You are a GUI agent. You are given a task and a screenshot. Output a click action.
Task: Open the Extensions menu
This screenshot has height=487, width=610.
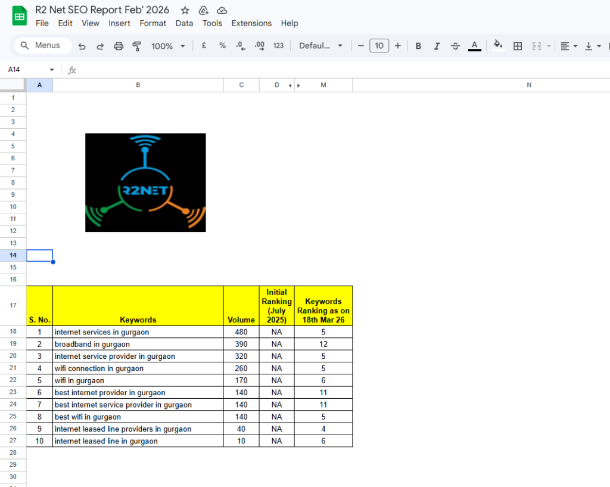(251, 23)
